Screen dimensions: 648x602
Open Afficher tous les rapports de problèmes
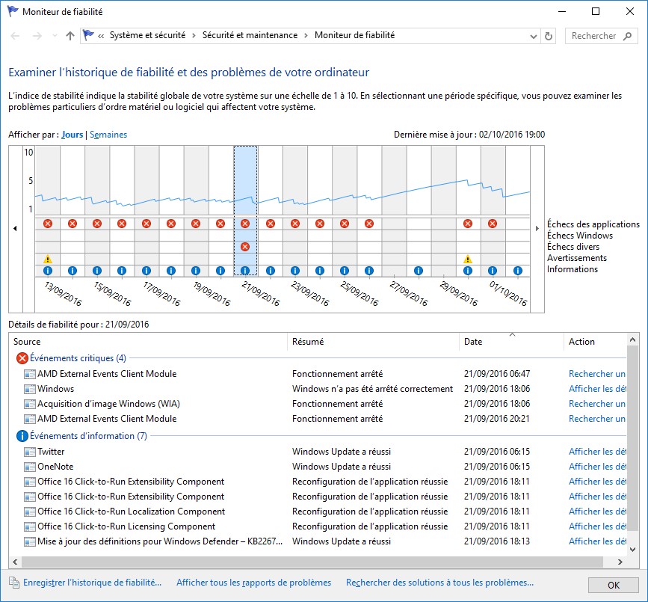pos(253,583)
